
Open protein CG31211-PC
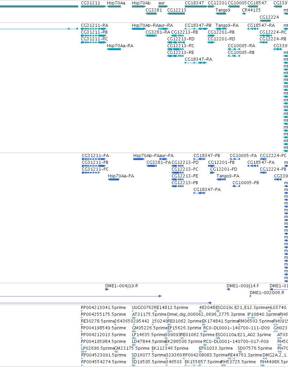tap(95, 169)
